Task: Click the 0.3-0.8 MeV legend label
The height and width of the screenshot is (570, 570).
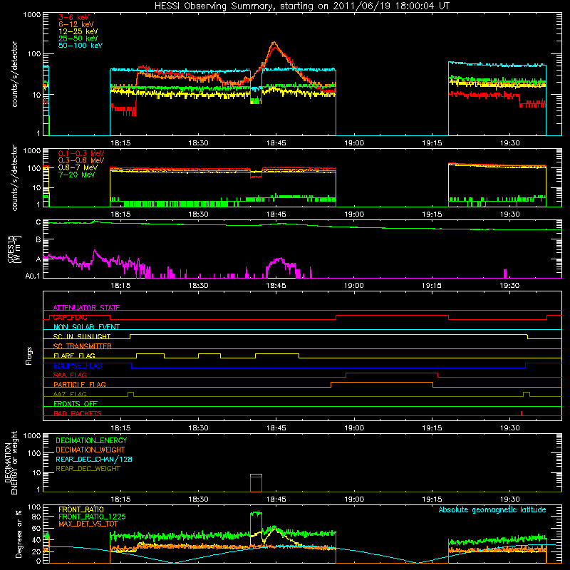Action: point(81,160)
